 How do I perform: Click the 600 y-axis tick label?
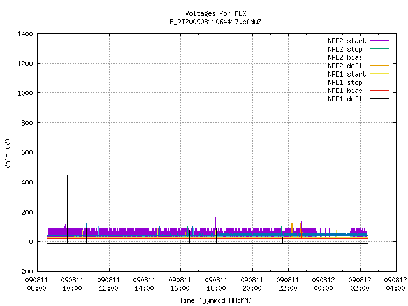point(27,153)
